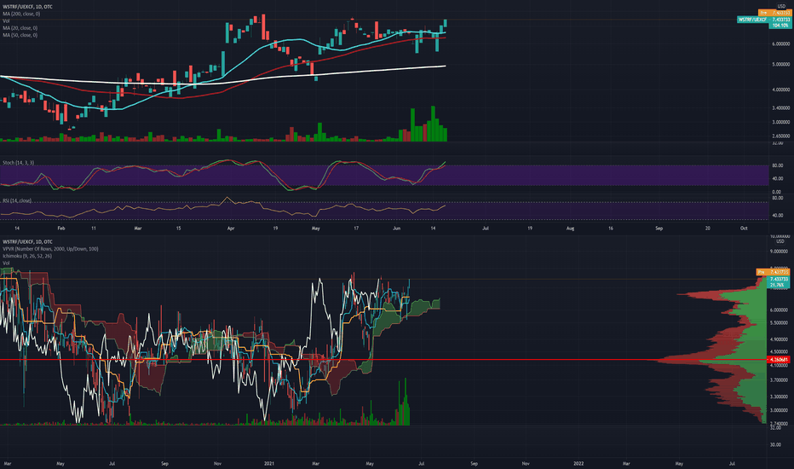The width and height of the screenshot is (794, 469).
Task: Click the RSI (14, close) indicator label
Action: coord(17,200)
